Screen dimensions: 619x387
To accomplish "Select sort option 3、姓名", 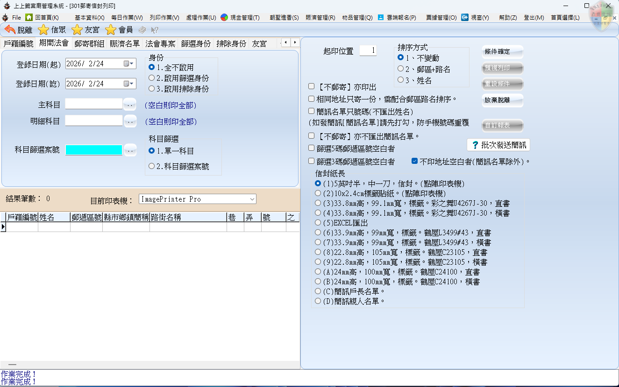I will [x=400, y=80].
